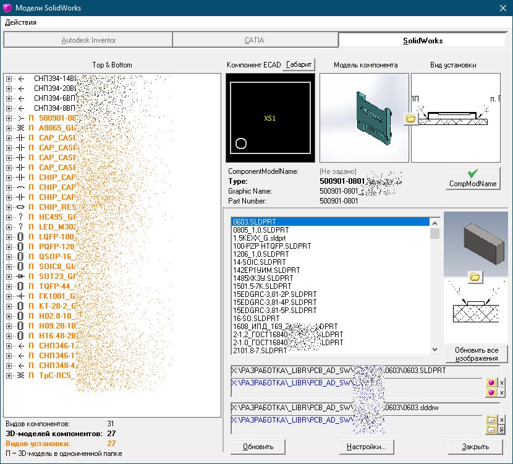Open Настройки... settings dialog
Screen dimensions: 513x464
367,447
